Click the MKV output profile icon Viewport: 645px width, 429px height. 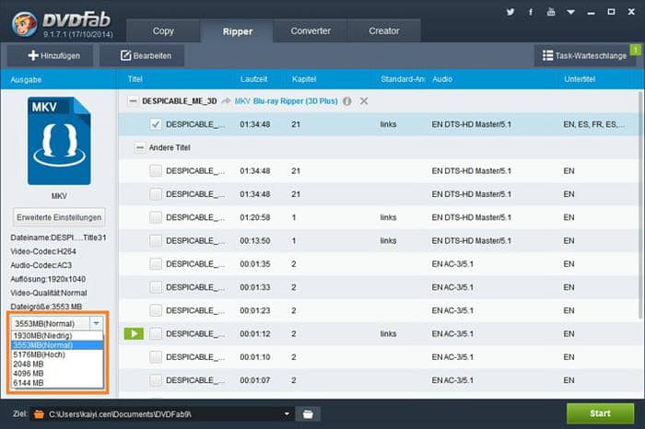pos(59,141)
